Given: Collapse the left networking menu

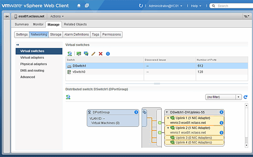Looking at the screenshot, I should 17,45.
